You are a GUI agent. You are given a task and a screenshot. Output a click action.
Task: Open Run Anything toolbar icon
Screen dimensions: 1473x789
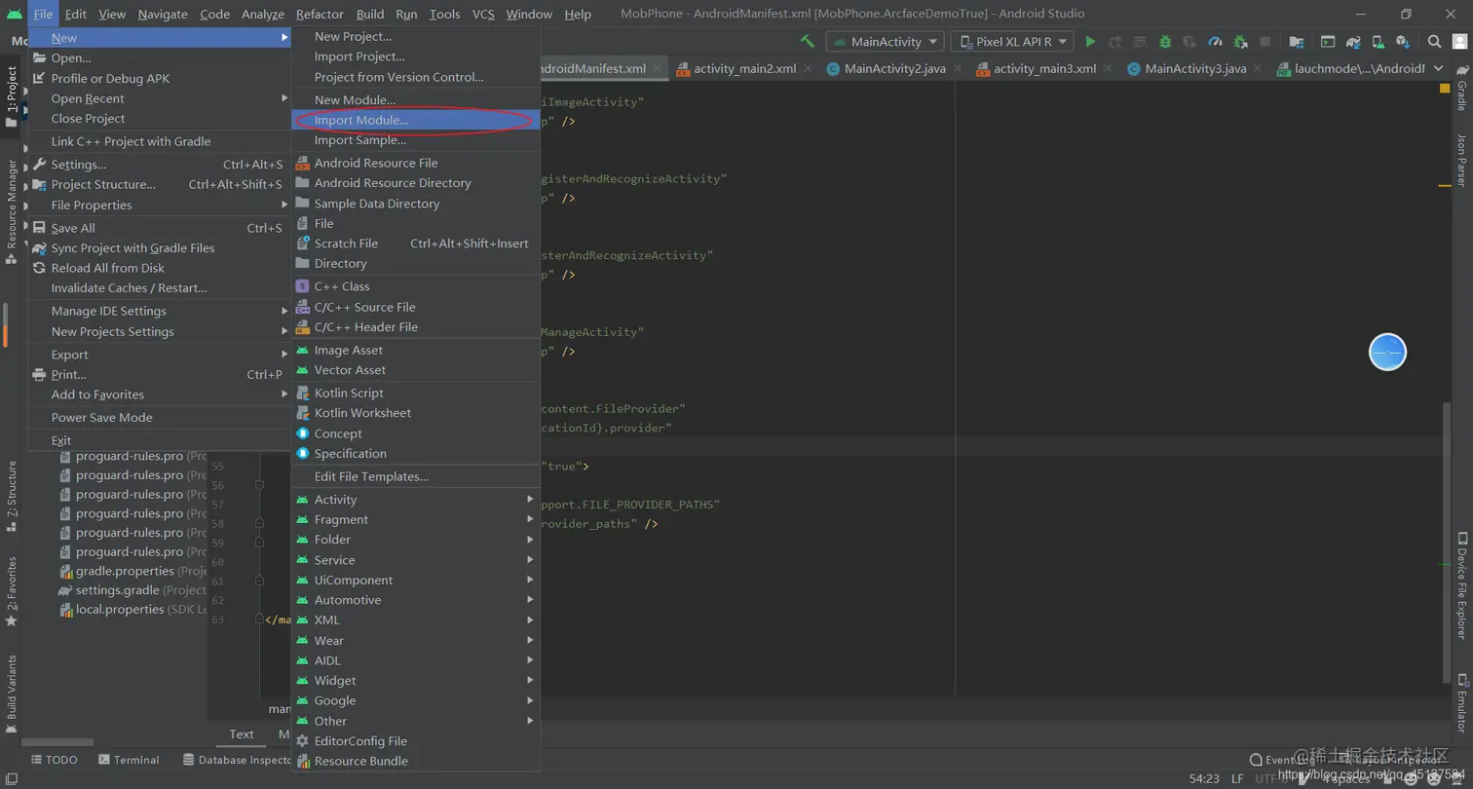click(x=1327, y=42)
